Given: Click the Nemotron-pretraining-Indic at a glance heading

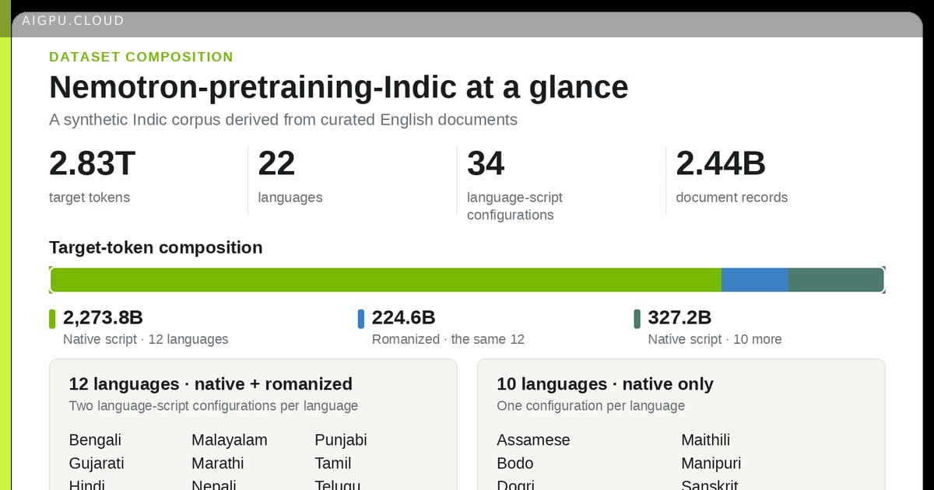Looking at the screenshot, I should click(x=339, y=87).
